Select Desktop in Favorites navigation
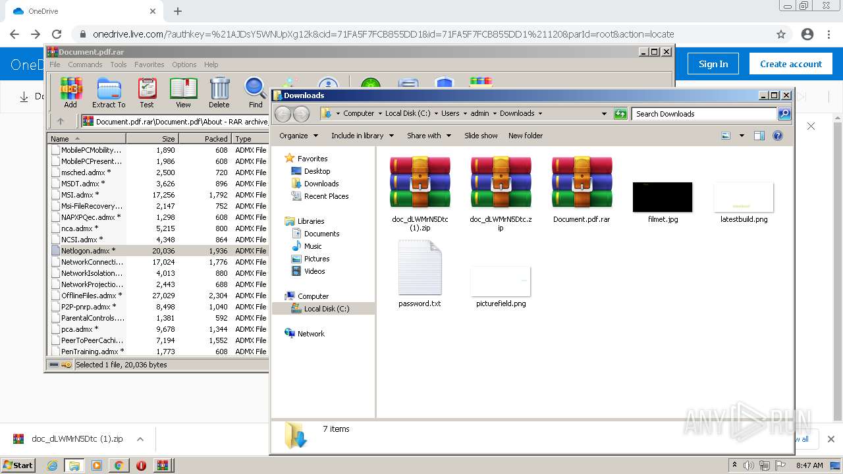The image size is (843, 474). point(317,171)
